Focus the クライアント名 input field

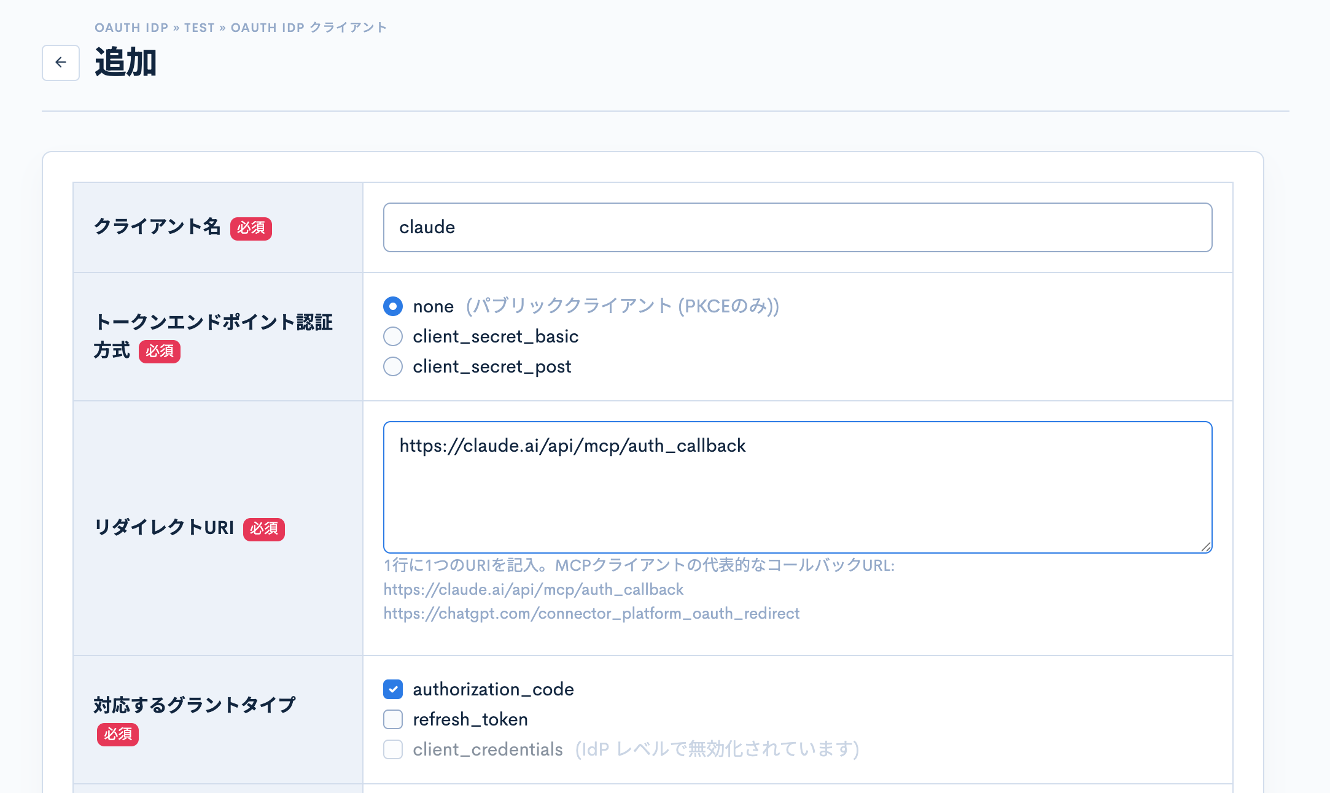(798, 227)
